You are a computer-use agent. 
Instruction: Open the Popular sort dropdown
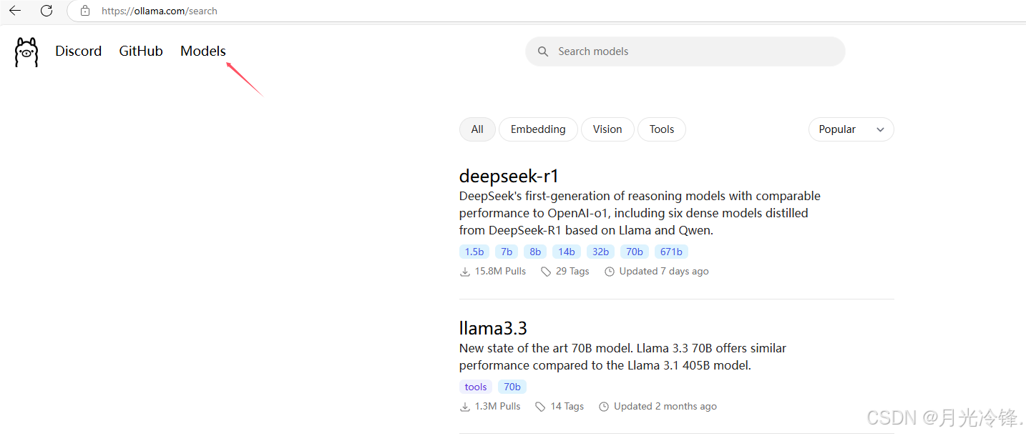tap(851, 129)
